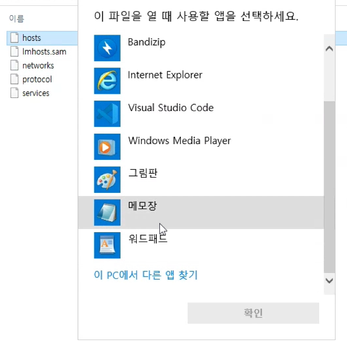Select the Bandizip app icon
This screenshot has height=349, width=347.
pos(107,48)
